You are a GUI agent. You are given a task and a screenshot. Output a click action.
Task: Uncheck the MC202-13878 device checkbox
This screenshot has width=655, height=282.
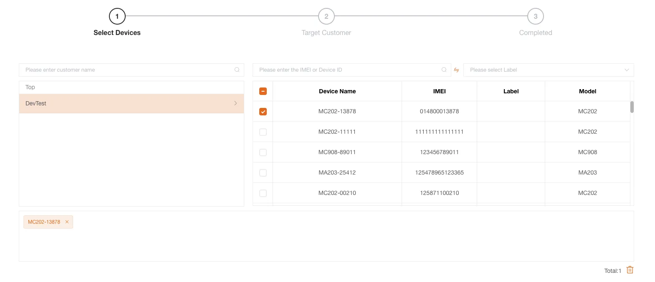(x=263, y=112)
